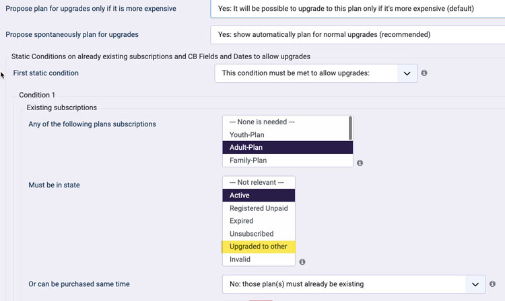This screenshot has width=505, height=301.
Task: Select the Unsubscribed state option
Action: click(259, 234)
